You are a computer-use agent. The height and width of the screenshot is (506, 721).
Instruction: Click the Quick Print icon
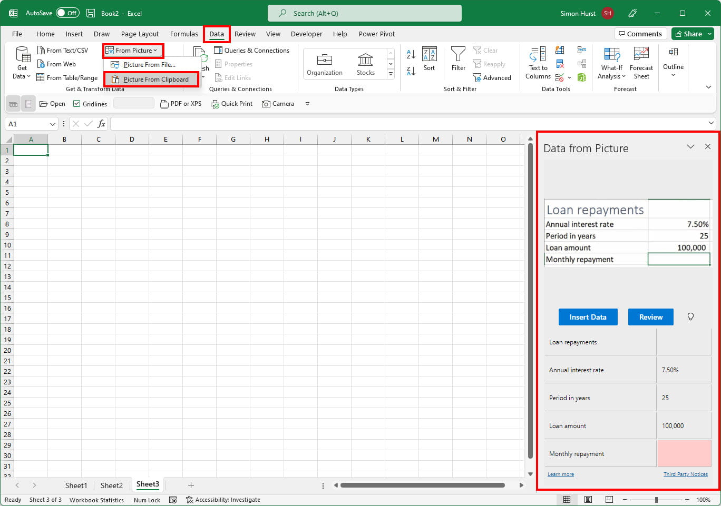(x=231, y=104)
